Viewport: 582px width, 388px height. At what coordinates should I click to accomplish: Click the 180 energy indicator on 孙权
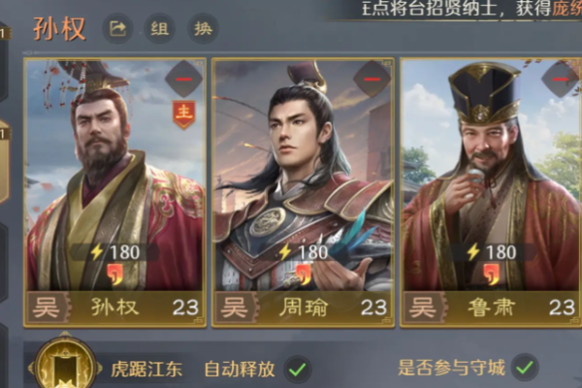tap(115, 252)
